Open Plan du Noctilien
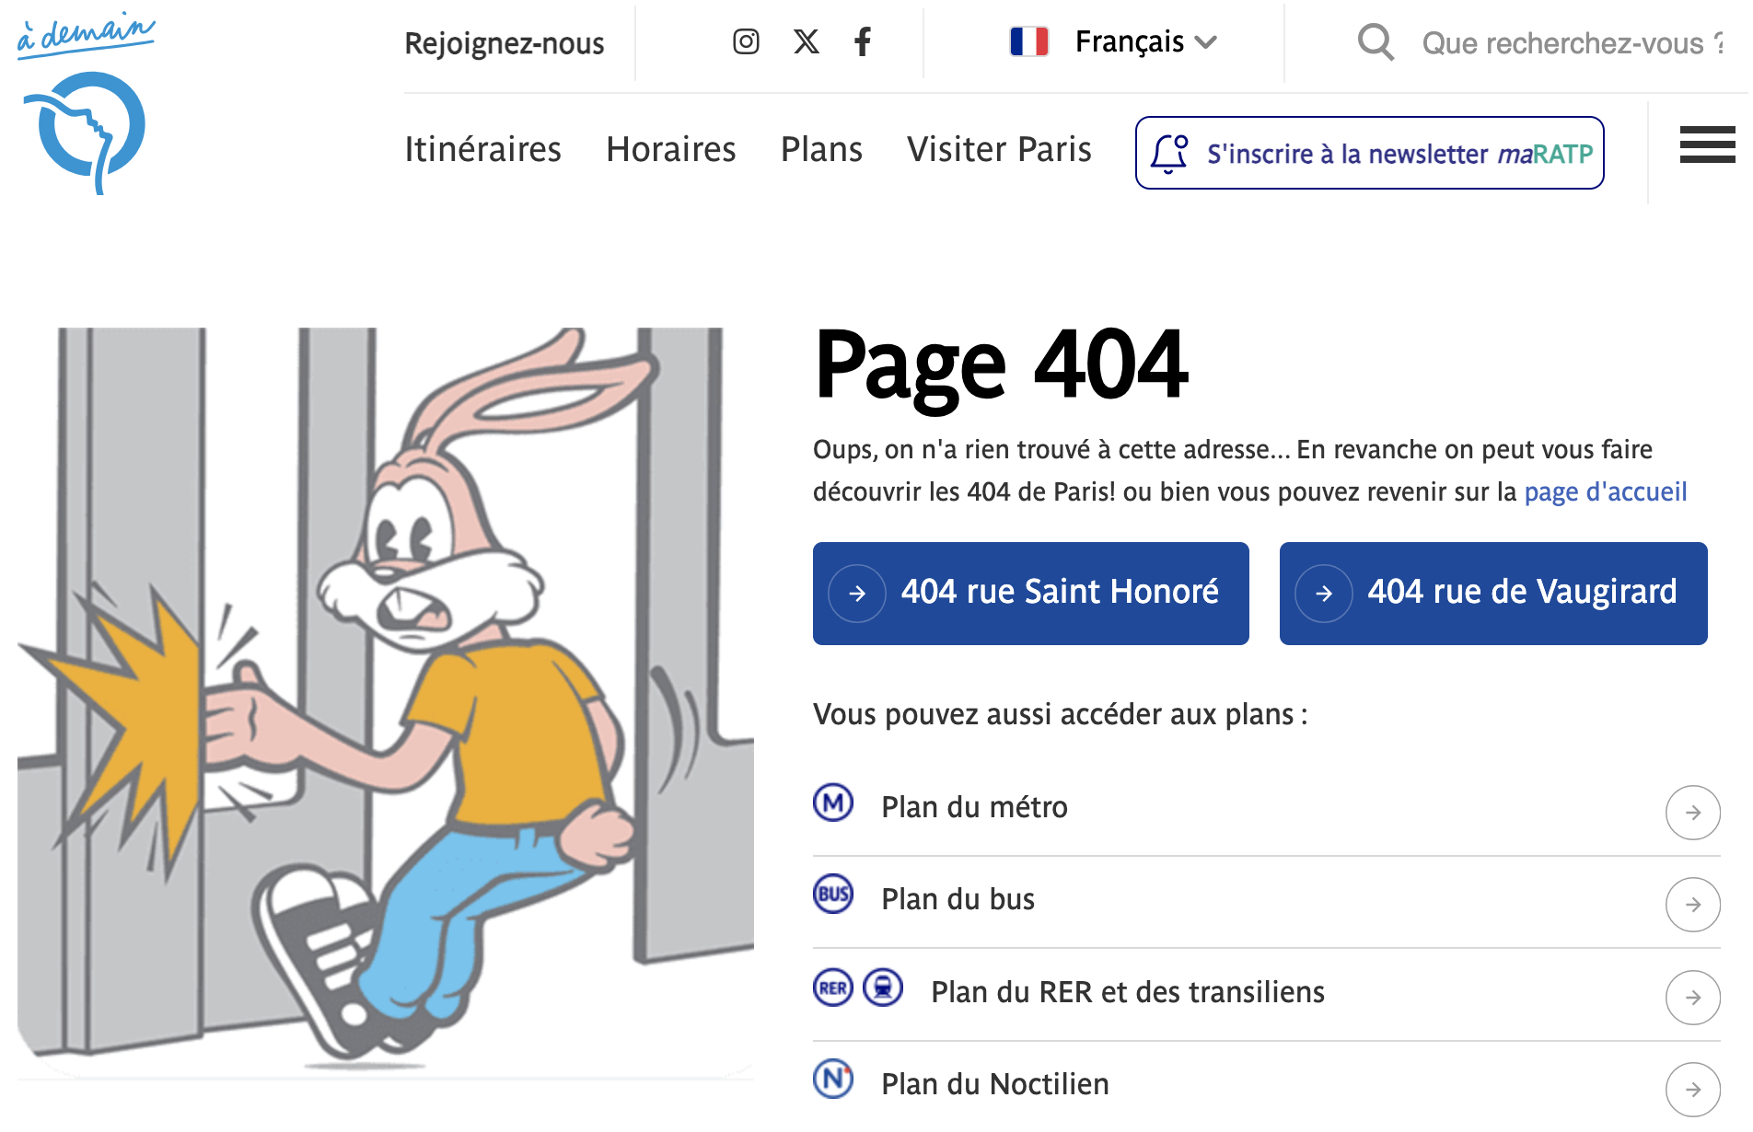1753x1132 pixels. pyautogui.click(x=1267, y=1086)
